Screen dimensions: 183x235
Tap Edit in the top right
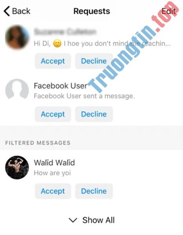(169, 11)
